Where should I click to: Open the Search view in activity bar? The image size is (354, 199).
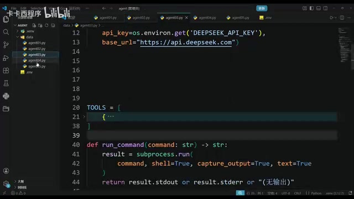[6, 32]
